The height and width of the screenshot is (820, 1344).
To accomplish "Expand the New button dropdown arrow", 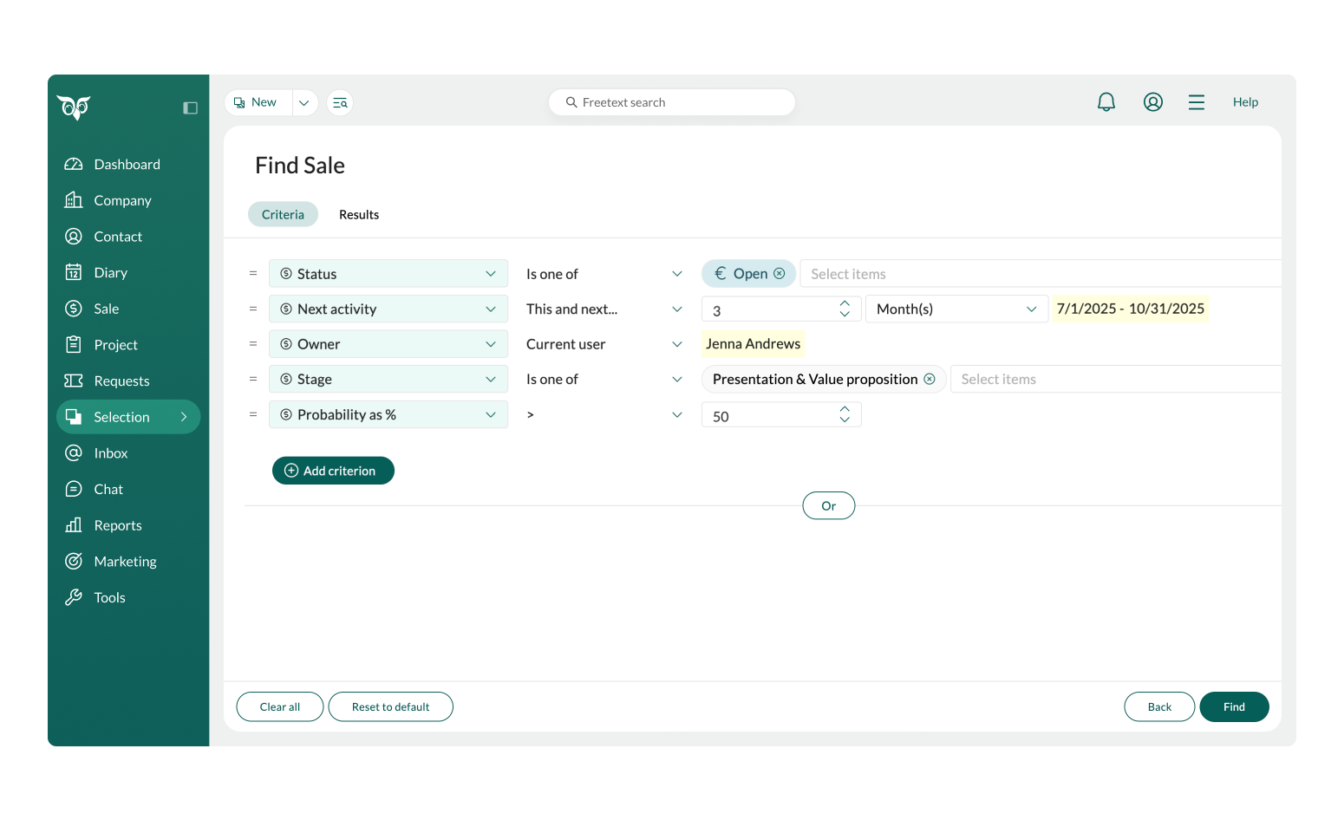I will 303,103.
